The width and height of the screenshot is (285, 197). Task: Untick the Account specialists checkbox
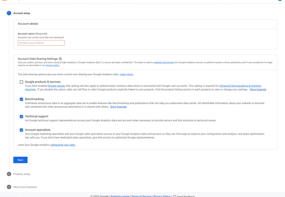pos(21,130)
